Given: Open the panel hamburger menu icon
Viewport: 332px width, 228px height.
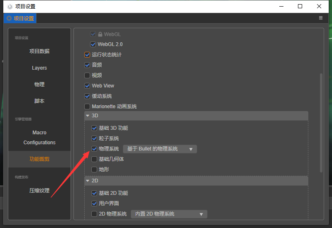Looking at the screenshot, I should tap(320, 18).
